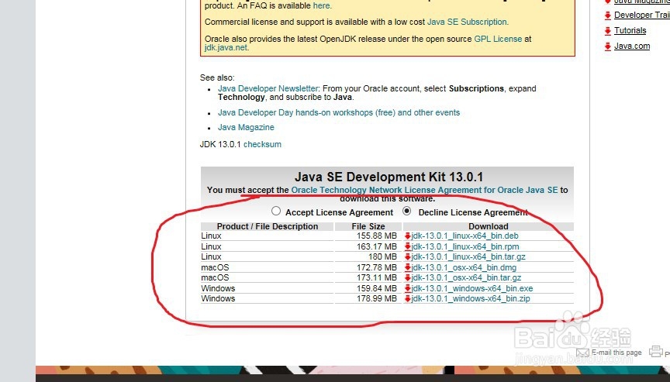Download jdk-13.0.1_linux-x64_bin.deb

click(x=465, y=236)
